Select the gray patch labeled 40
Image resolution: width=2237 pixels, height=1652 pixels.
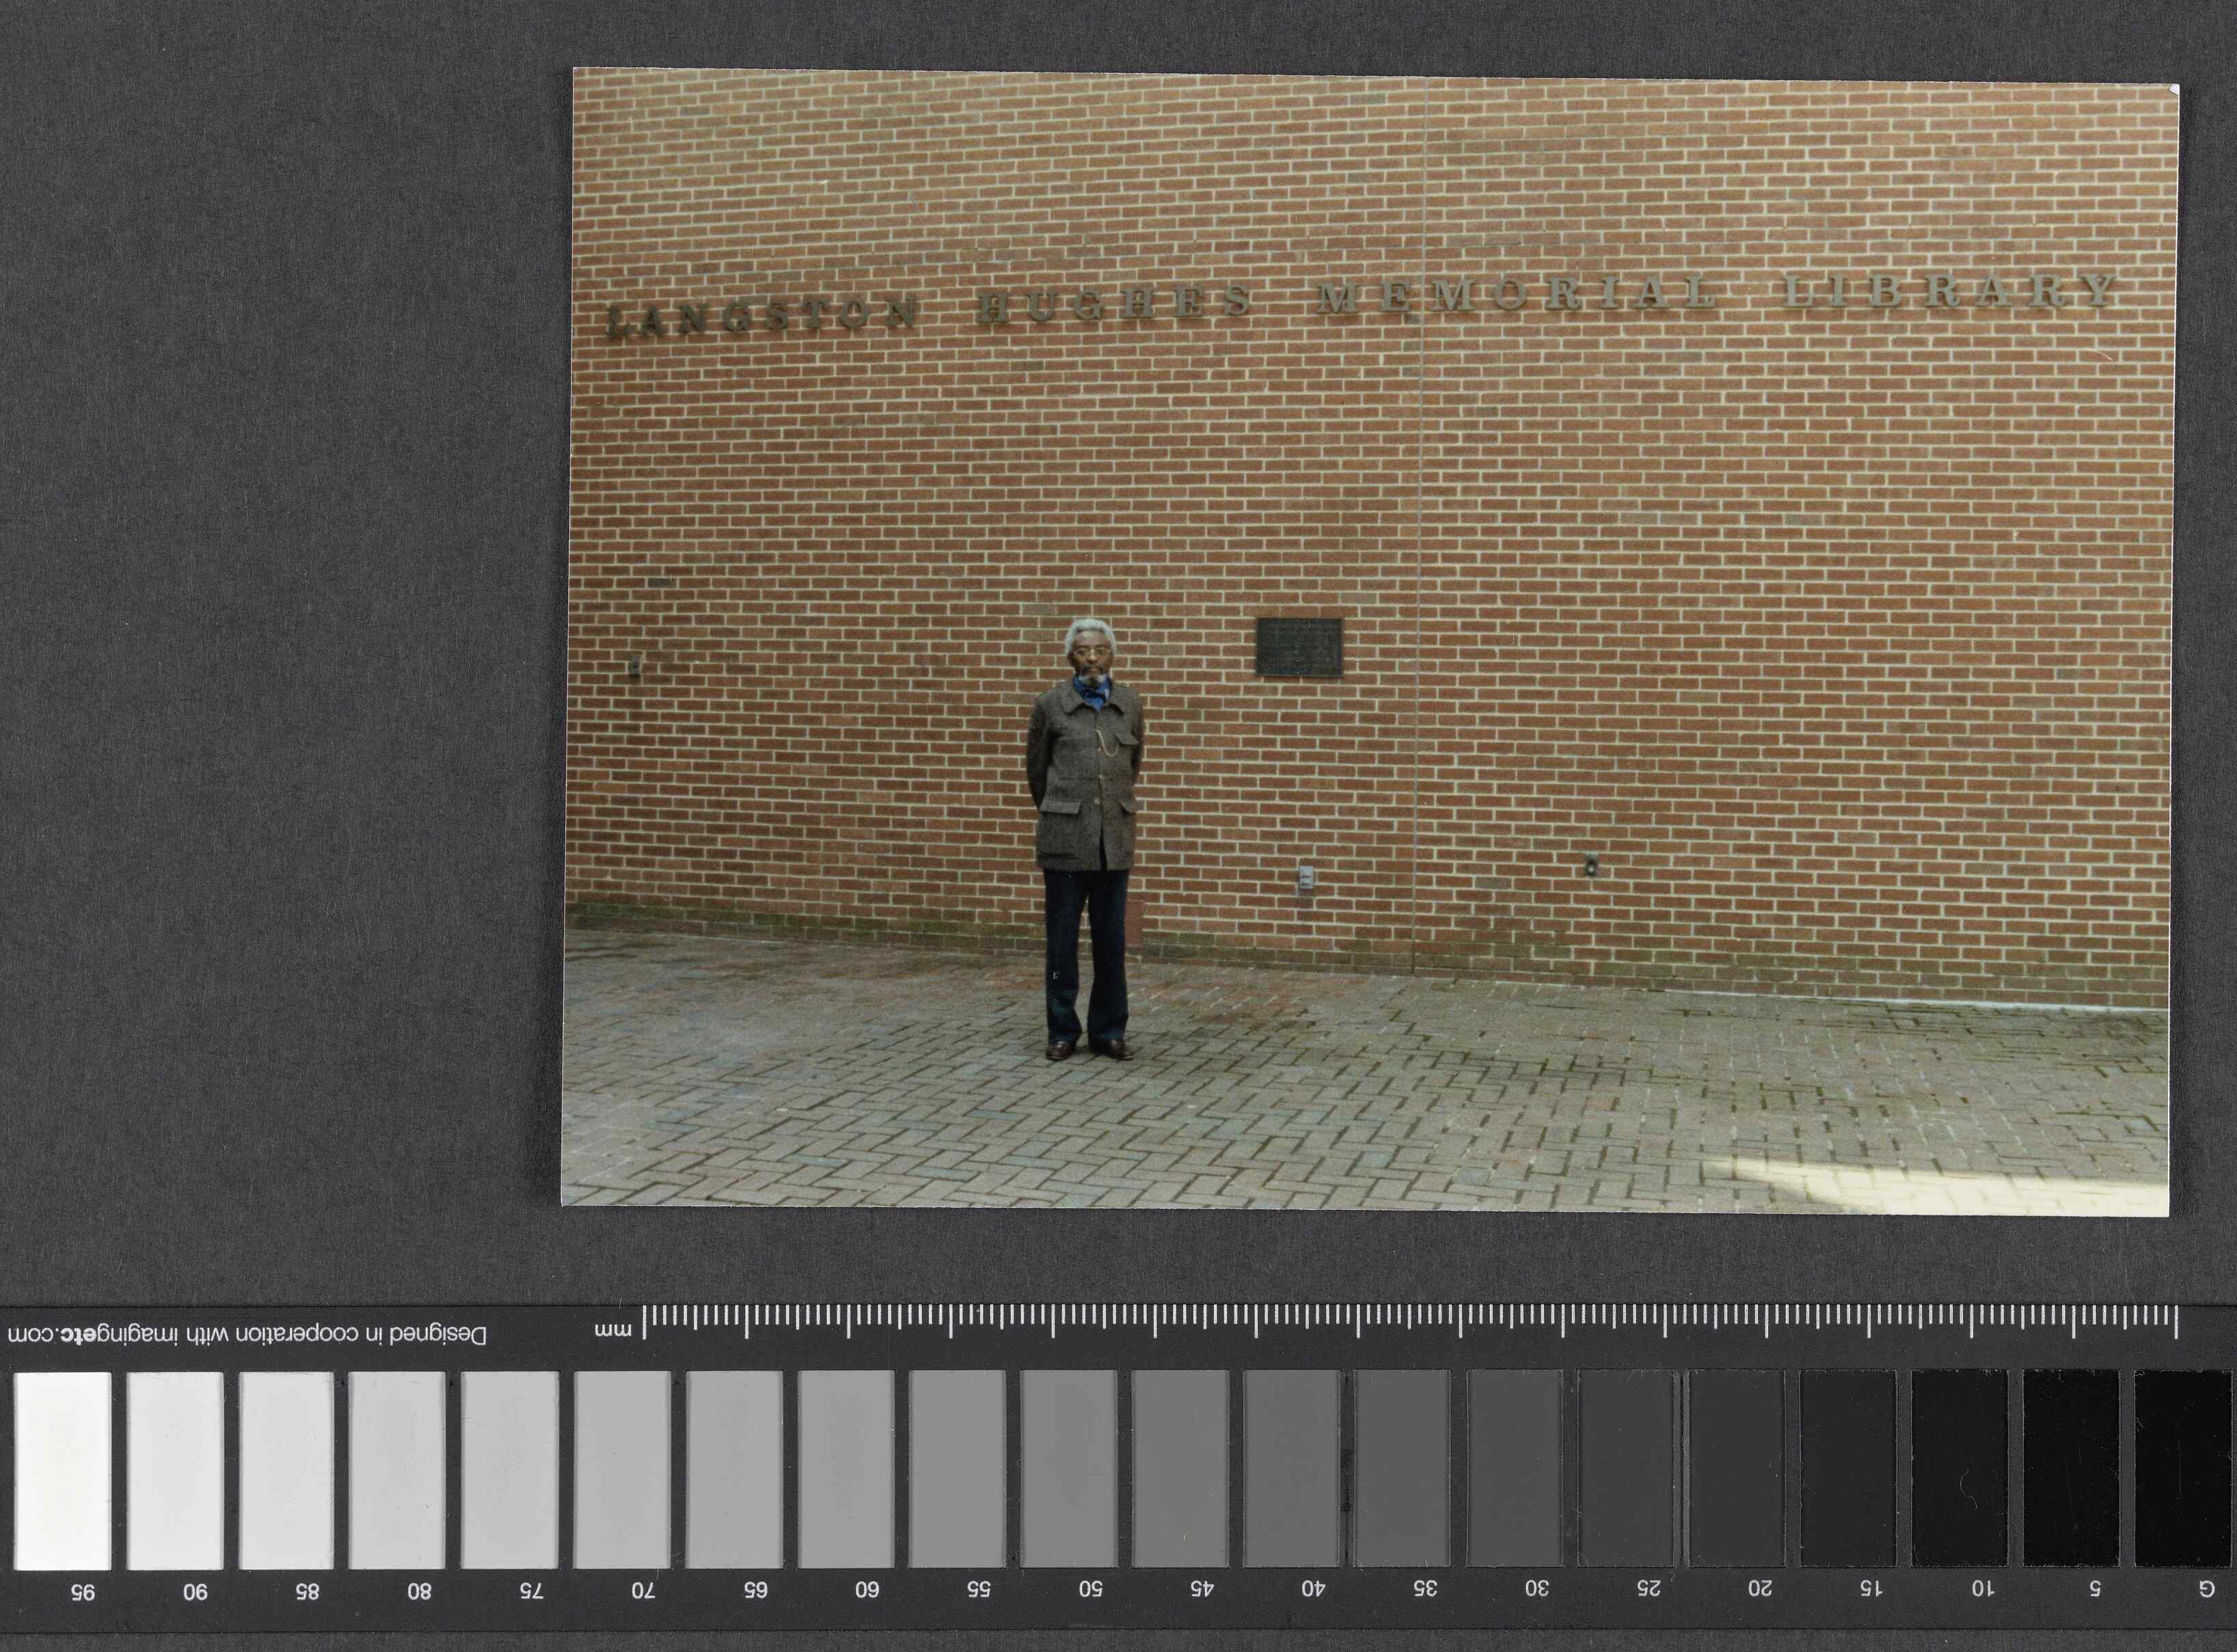(x=1291, y=1468)
